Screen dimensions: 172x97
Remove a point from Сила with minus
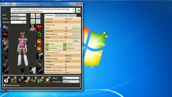pyautogui.click(x=79, y=28)
